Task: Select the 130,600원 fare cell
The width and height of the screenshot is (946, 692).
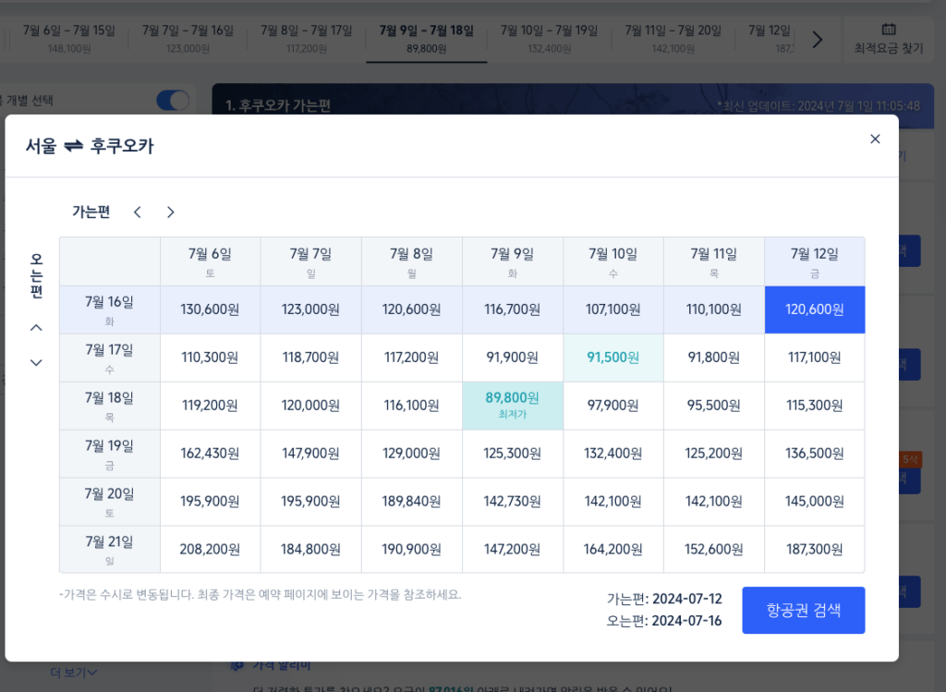Action: (x=210, y=310)
